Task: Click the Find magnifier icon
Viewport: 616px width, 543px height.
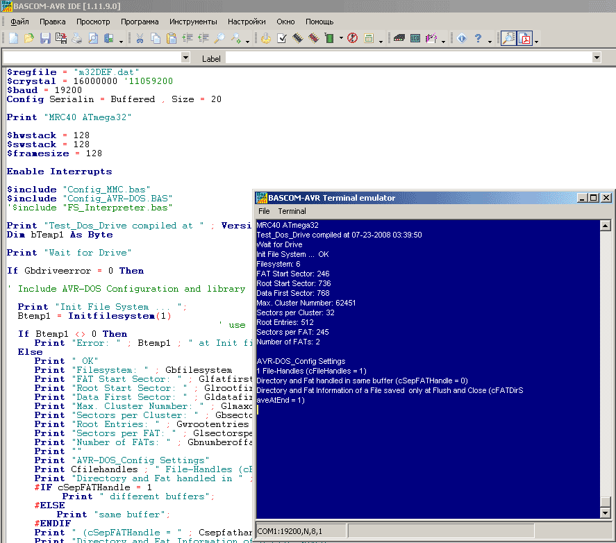Action: (219, 38)
